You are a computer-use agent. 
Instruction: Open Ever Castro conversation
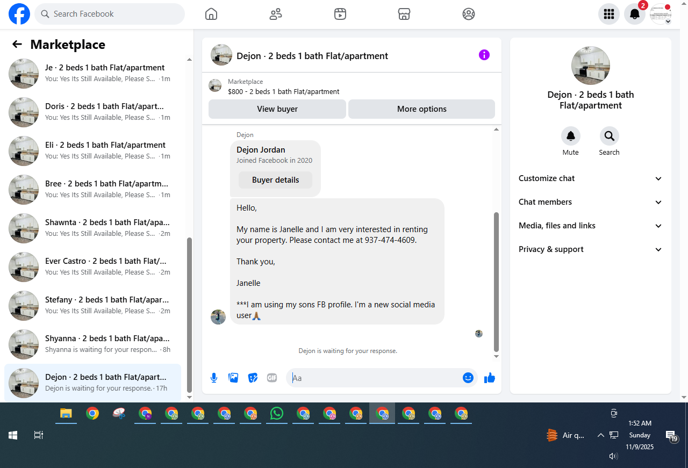coord(92,267)
